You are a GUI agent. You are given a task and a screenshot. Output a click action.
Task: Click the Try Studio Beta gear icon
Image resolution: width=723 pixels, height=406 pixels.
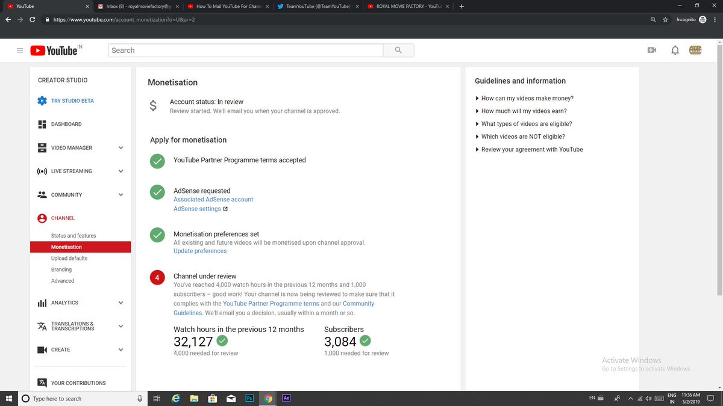pos(42,101)
